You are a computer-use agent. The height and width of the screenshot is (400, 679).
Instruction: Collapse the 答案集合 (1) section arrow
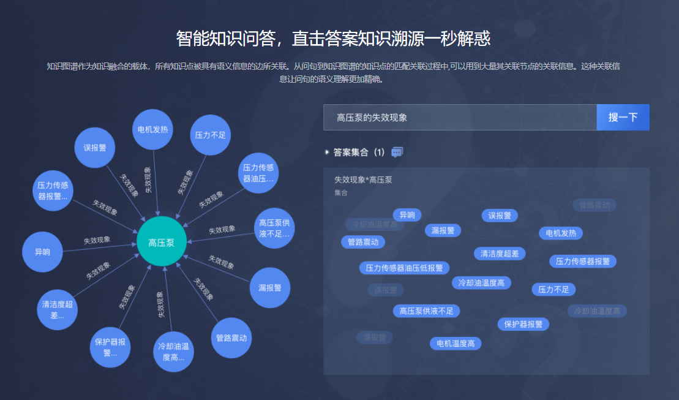tap(327, 153)
